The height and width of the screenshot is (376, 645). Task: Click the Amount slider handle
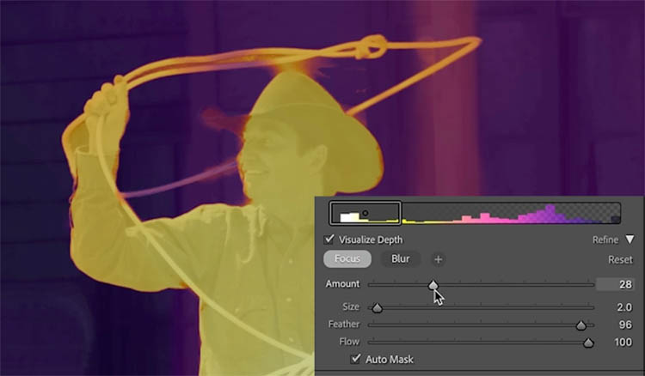(433, 285)
